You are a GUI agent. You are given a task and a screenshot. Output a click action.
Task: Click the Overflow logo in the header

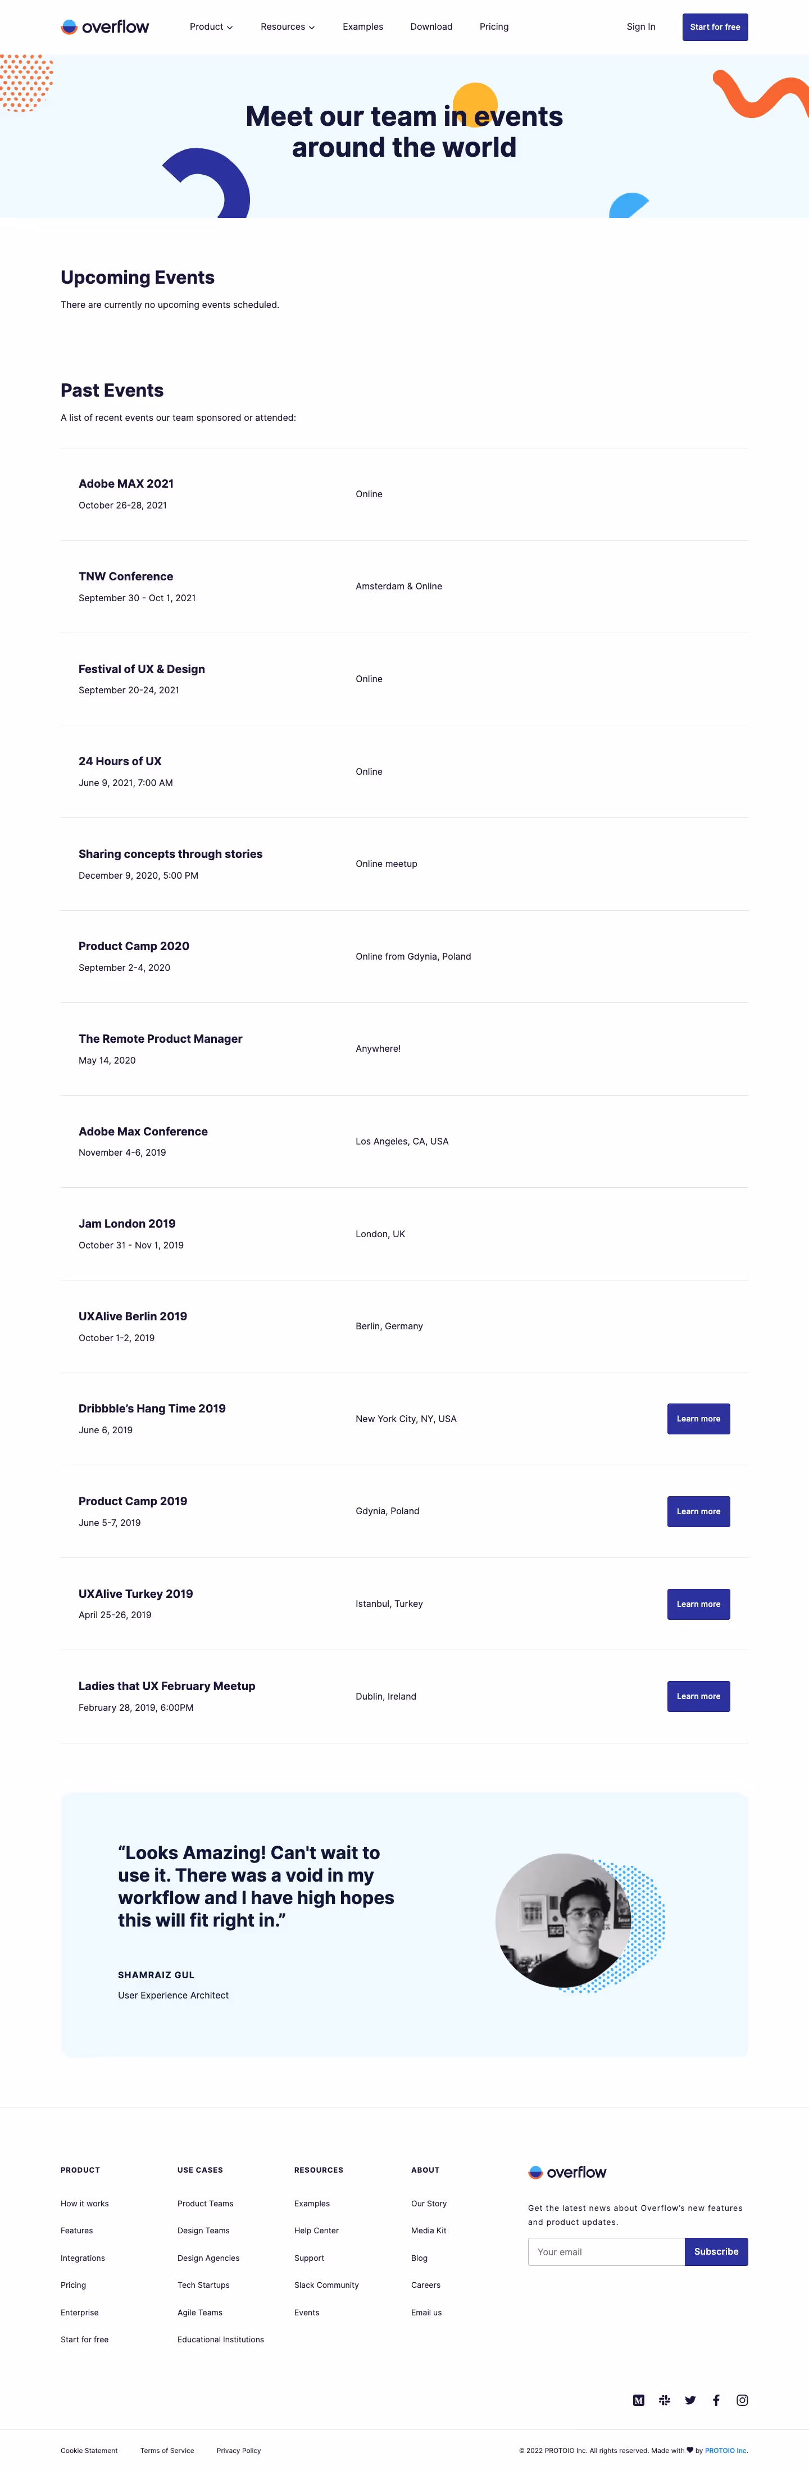[106, 26]
